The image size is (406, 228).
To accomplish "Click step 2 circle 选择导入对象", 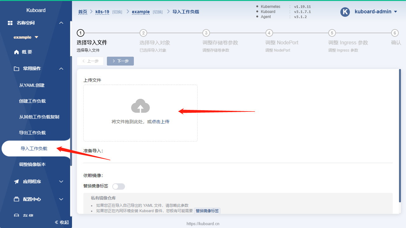I will tap(143, 33).
